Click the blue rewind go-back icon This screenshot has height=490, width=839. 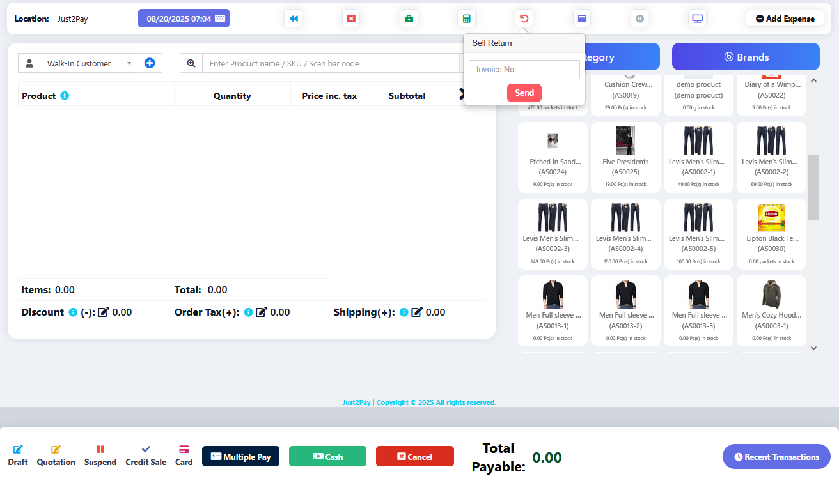294,19
